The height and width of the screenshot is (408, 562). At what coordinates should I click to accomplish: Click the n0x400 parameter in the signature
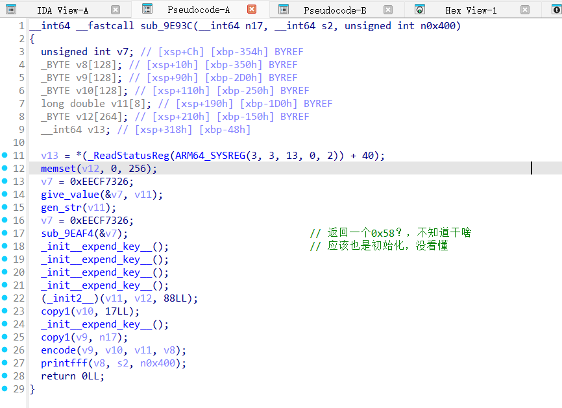(x=438, y=26)
